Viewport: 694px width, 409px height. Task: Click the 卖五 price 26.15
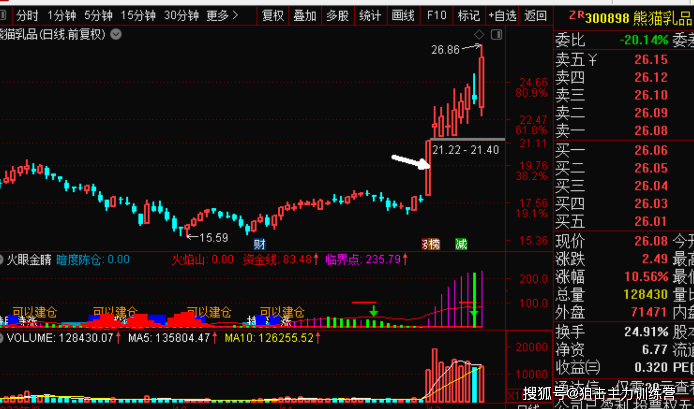pyautogui.click(x=651, y=59)
